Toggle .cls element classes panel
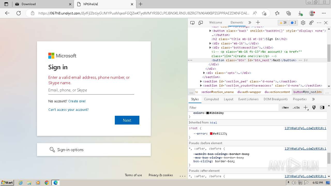Image resolution: width=331 pixels, height=186 pixels. (296, 108)
